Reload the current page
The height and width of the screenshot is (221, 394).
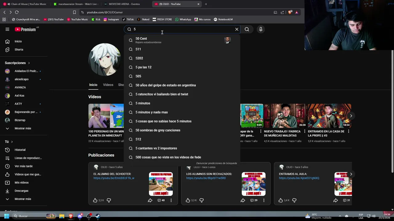coord(17,12)
